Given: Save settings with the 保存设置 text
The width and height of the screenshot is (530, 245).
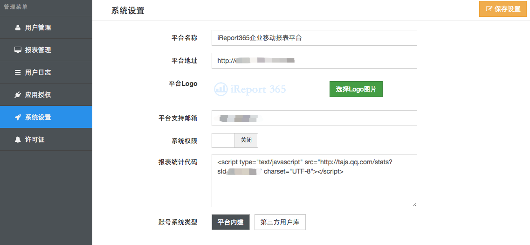Looking at the screenshot, I should point(507,9).
